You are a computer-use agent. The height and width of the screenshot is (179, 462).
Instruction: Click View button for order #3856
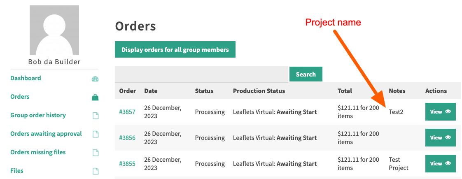440,137
